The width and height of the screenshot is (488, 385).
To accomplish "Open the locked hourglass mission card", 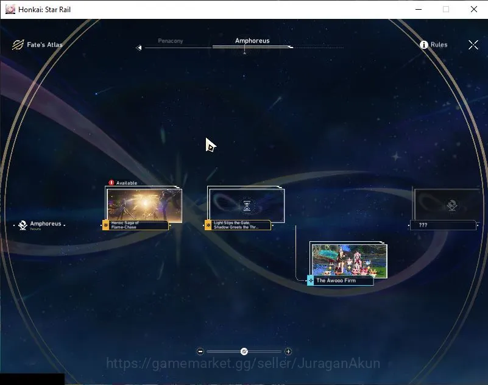I will pyautogui.click(x=247, y=206).
